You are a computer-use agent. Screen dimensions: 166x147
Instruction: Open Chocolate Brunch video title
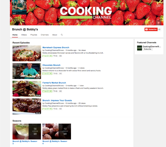coord(51,65)
